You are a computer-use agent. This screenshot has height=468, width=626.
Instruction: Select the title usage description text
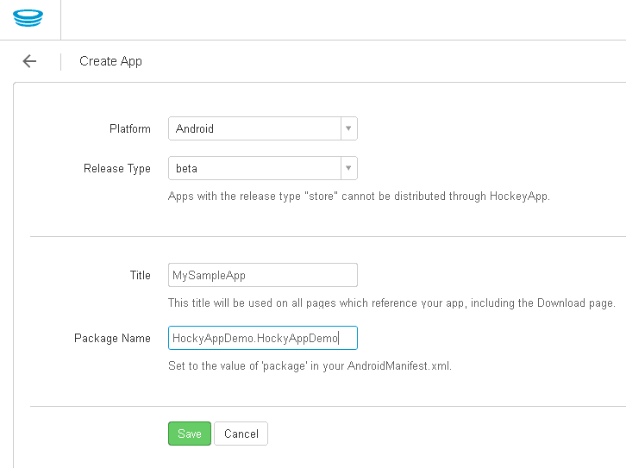click(x=391, y=303)
